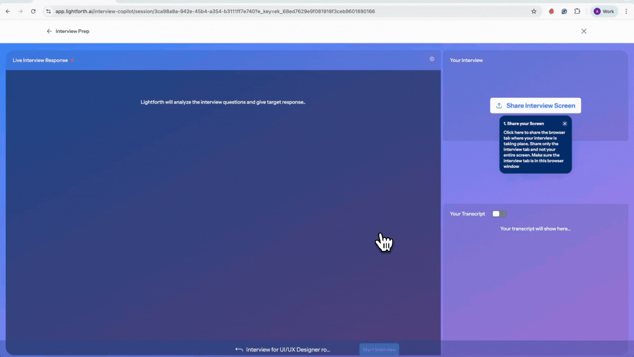Go back to Interview Prep
634x357 pixels.
(x=72, y=31)
